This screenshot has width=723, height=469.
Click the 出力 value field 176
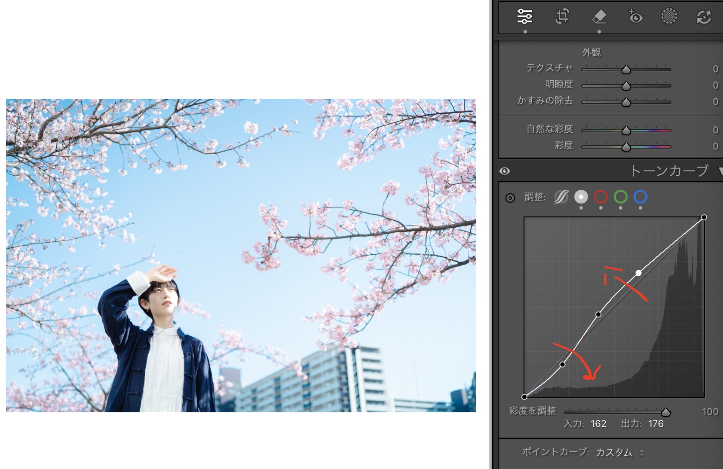pyautogui.click(x=656, y=424)
